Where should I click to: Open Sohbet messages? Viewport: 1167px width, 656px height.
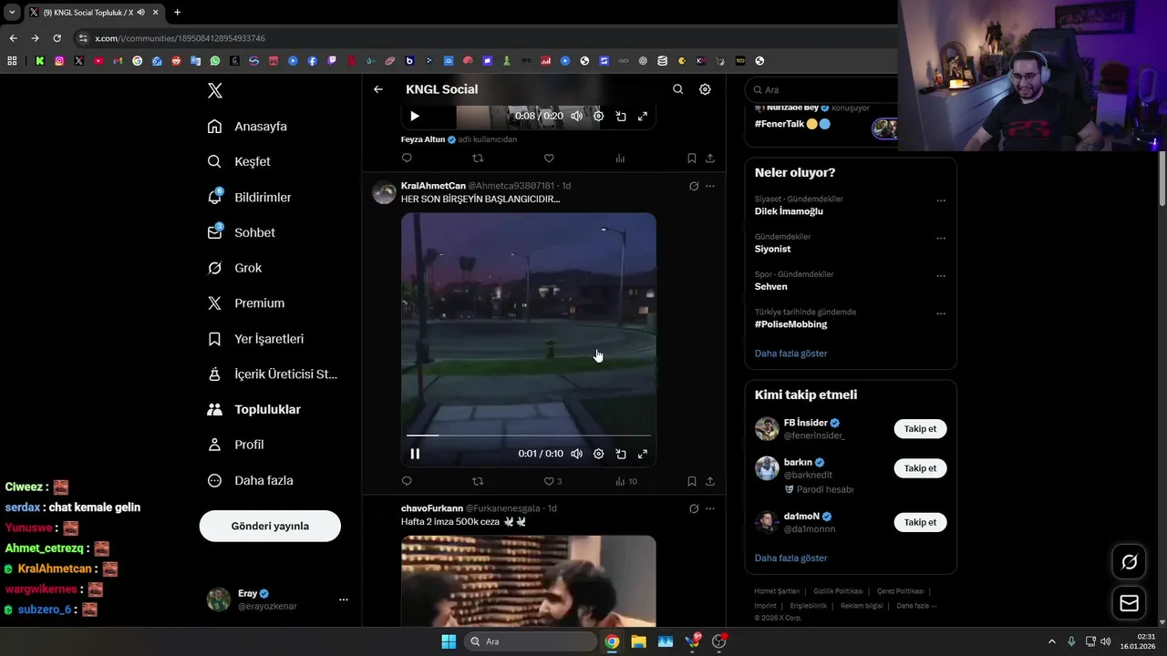tap(241, 232)
